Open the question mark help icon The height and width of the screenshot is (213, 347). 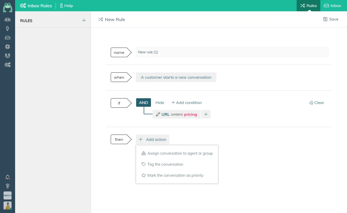click(8, 186)
